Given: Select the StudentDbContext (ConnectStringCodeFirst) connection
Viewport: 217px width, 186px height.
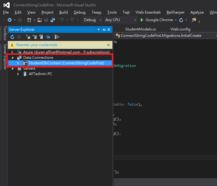Looking at the screenshot, I should coord(66,63).
